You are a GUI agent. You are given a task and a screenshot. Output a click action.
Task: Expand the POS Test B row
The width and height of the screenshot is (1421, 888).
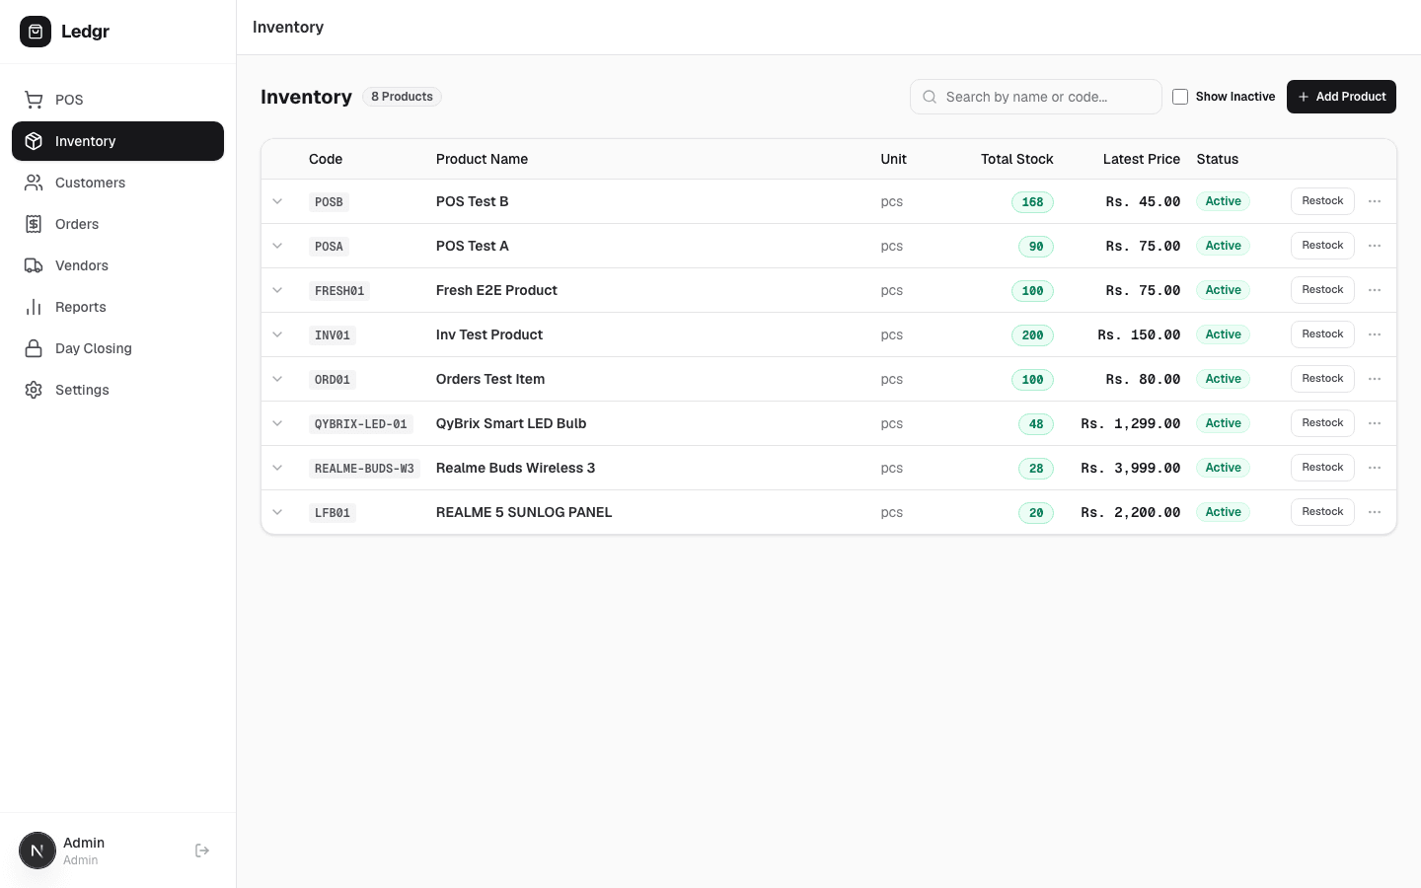point(277,201)
